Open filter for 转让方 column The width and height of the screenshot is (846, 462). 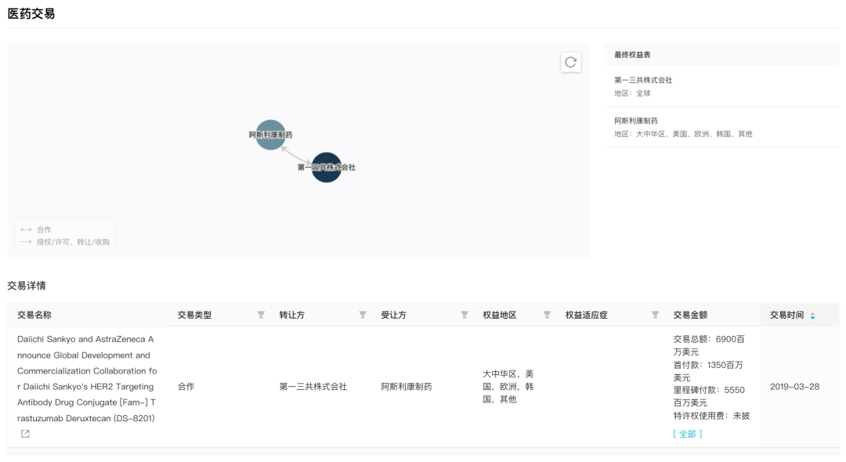363,315
